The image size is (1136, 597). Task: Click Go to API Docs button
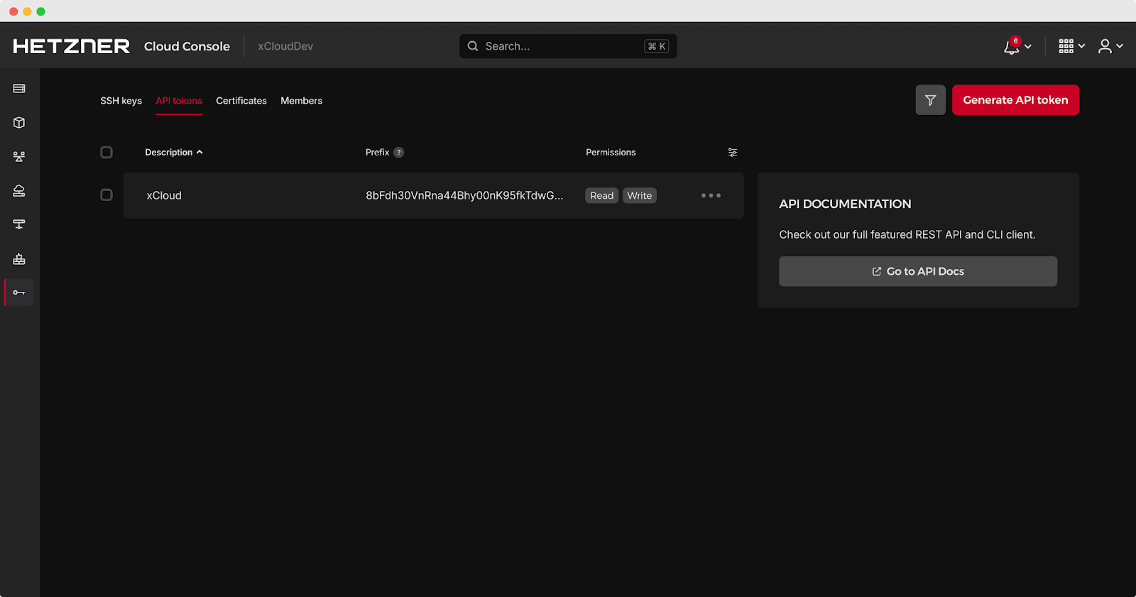pos(918,271)
